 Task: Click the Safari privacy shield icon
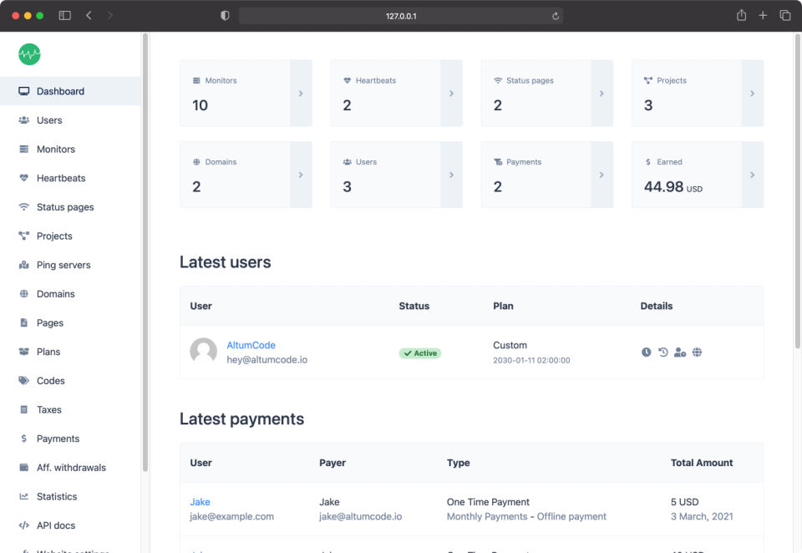225,15
